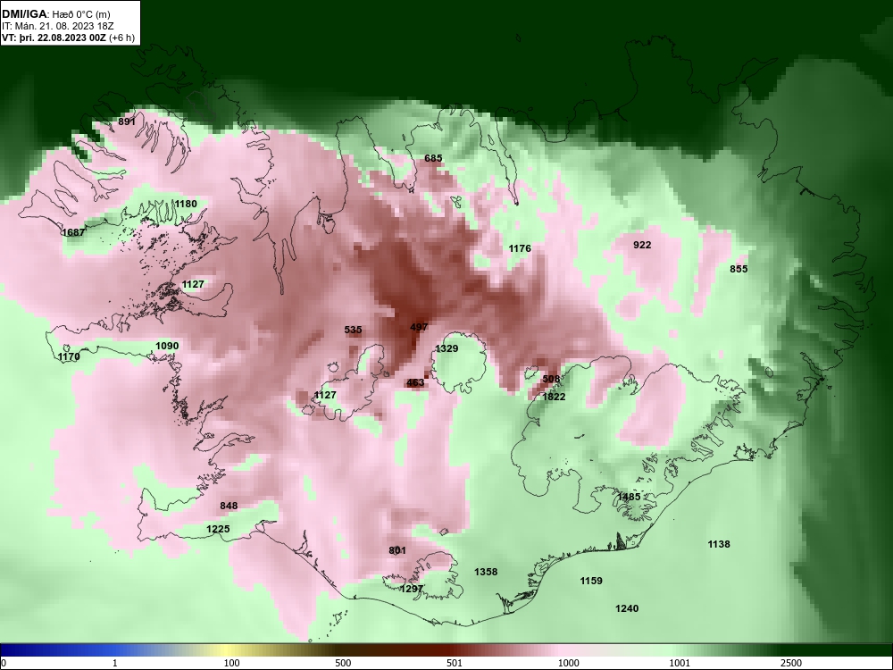The image size is (893, 670).
Task: Select the '2500' legend tick label
Action: pyautogui.click(x=791, y=663)
